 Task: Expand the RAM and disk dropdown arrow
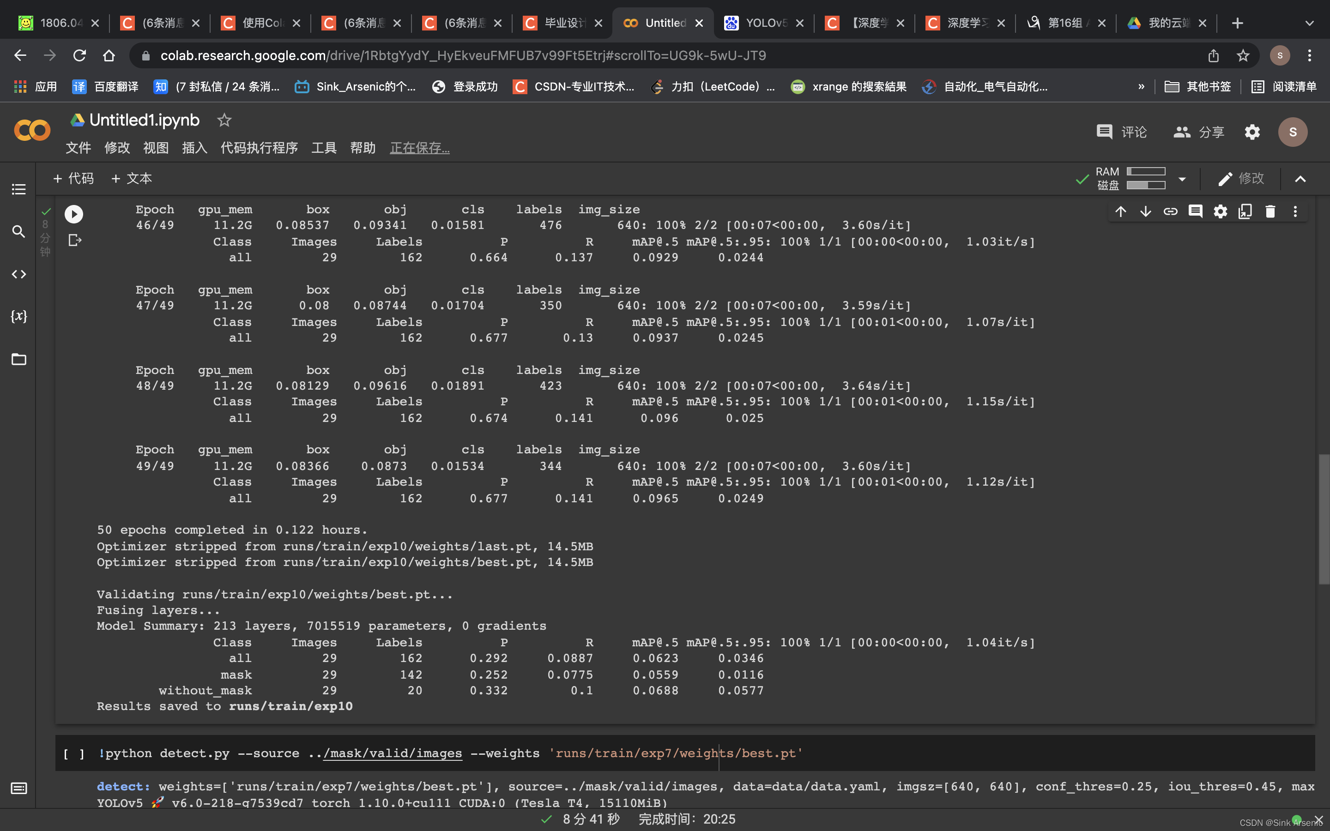pyautogui.click(x=1182, y=179)
